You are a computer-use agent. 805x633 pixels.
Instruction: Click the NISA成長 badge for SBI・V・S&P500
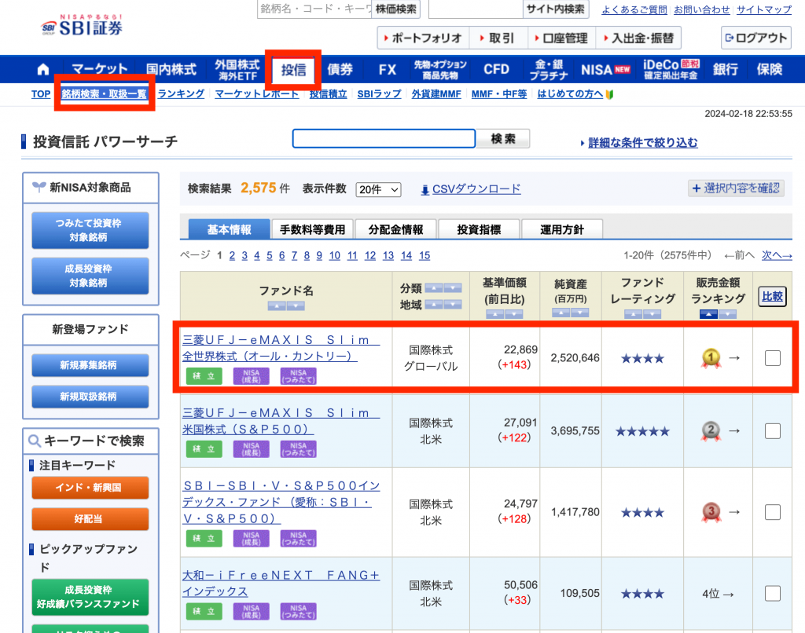click(x=251, y=538)
